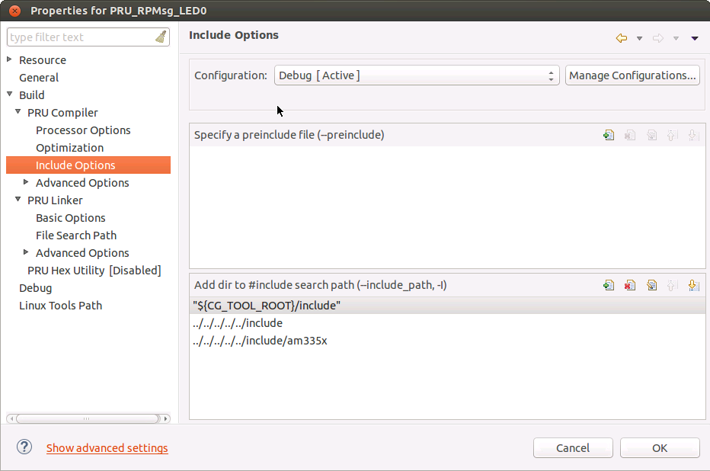Delete the selected include path entry
This screenshot has height=471, width=710.
[x=629, y=284]
